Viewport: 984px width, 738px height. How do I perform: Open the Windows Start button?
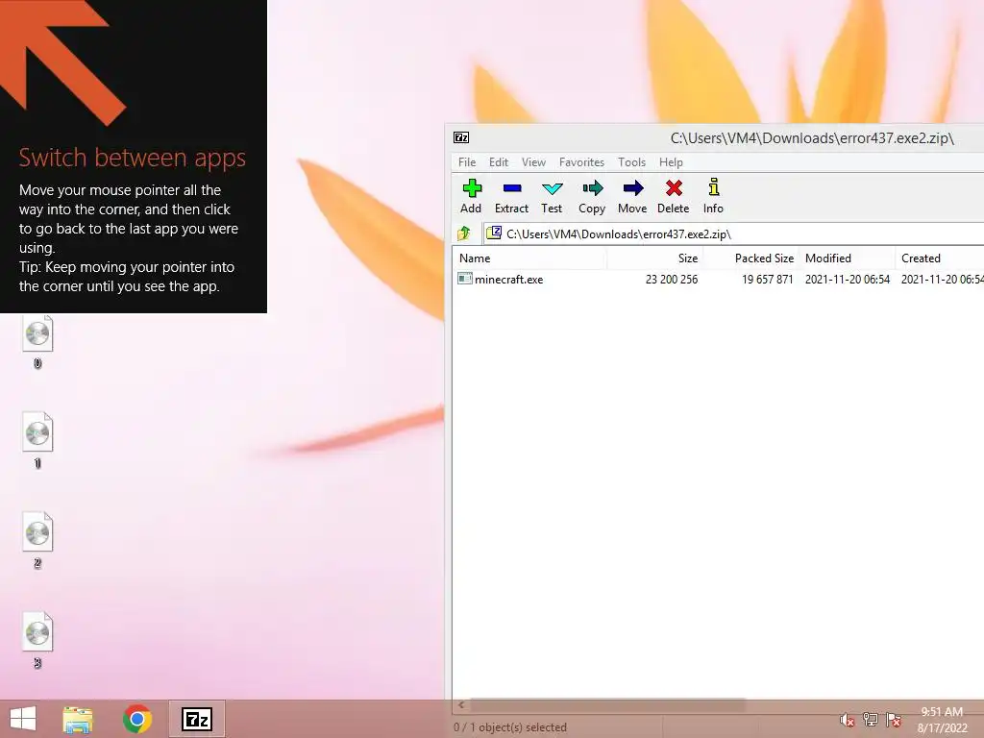(23, 719)
